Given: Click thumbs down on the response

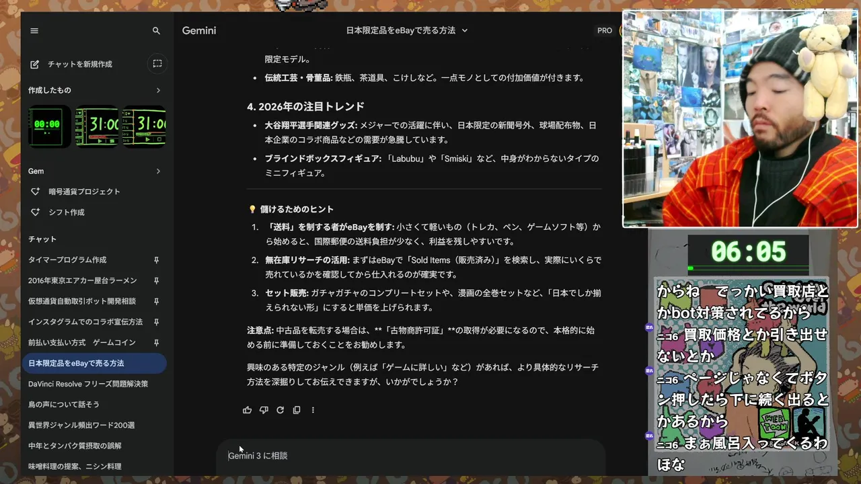Looking at the screenshot, I should click(264, 410).
